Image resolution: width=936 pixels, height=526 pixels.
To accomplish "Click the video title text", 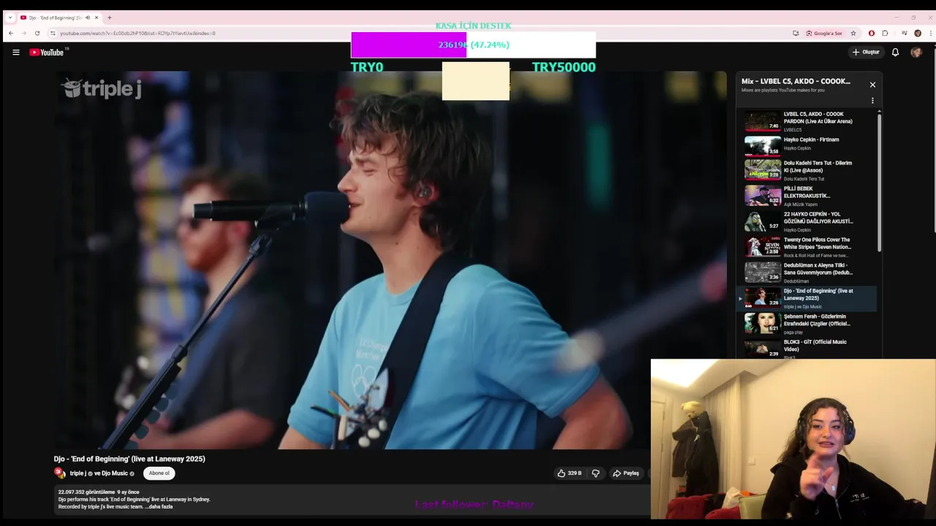I will [129, 459].
